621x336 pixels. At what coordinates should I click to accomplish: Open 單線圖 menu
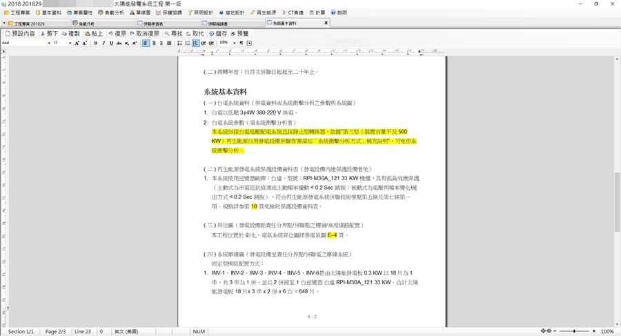click(140, 12)
